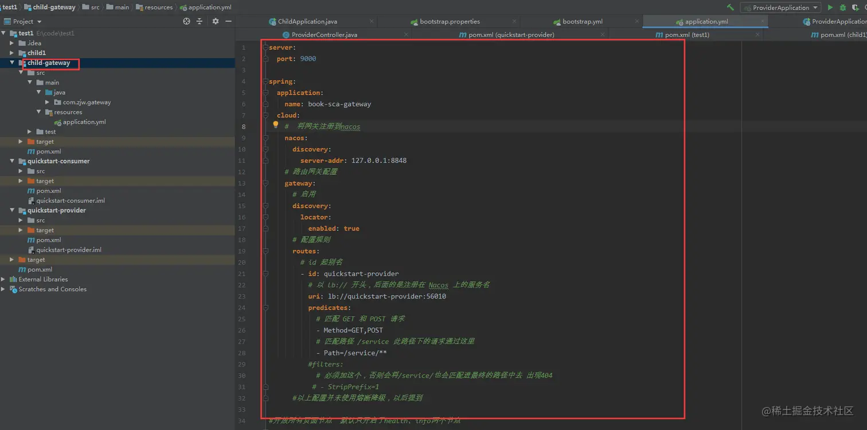Select quickstart-consumer.iml in the tree
This screenshot has height=430, width=867.
[71, 201]
